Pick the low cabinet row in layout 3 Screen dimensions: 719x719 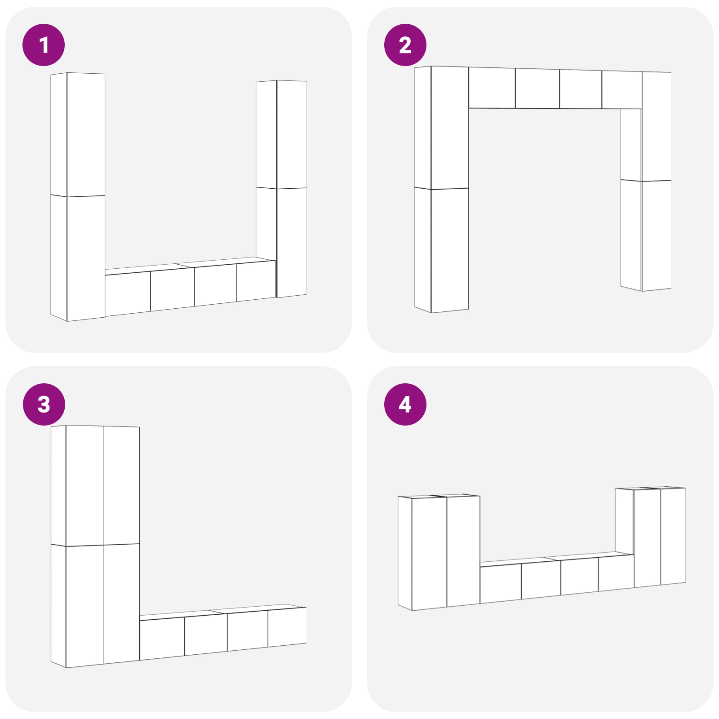coord(223,632)
